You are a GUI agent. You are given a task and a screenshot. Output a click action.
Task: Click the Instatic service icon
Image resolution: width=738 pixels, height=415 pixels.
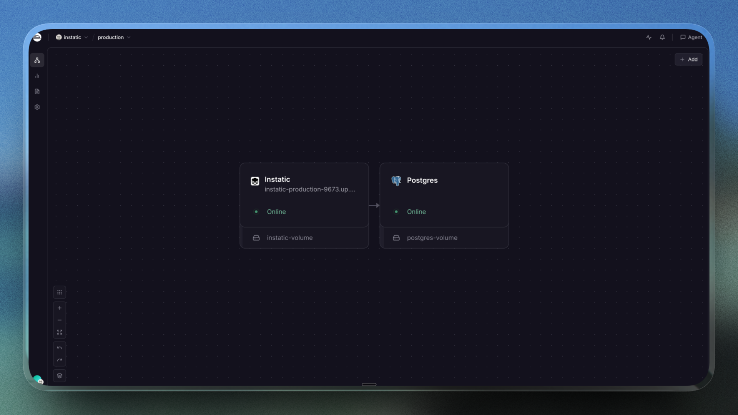tap(255, 181)
